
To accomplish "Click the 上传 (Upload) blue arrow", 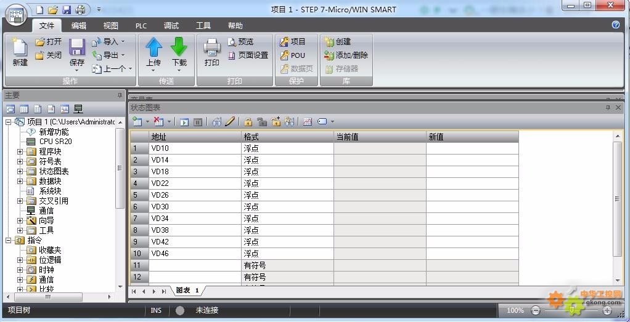I will [x=153, y=47].
